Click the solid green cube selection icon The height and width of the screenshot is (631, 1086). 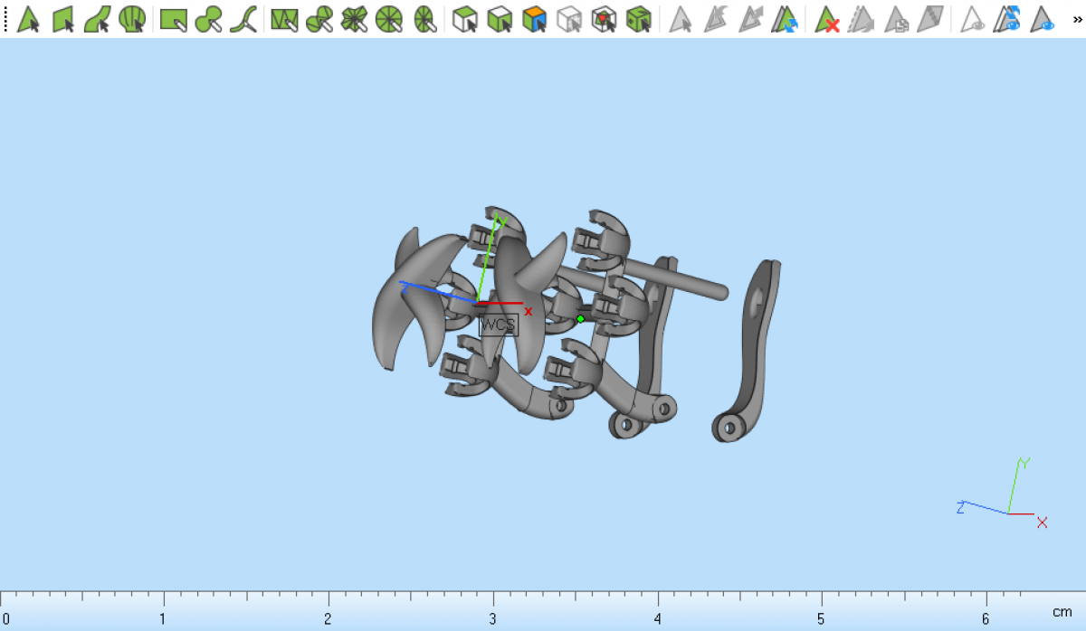click(639, 19)
